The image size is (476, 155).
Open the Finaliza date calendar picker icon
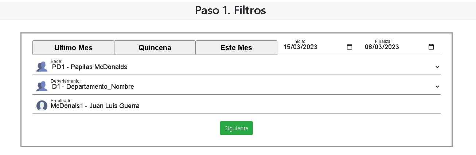[x=431, y=47]
